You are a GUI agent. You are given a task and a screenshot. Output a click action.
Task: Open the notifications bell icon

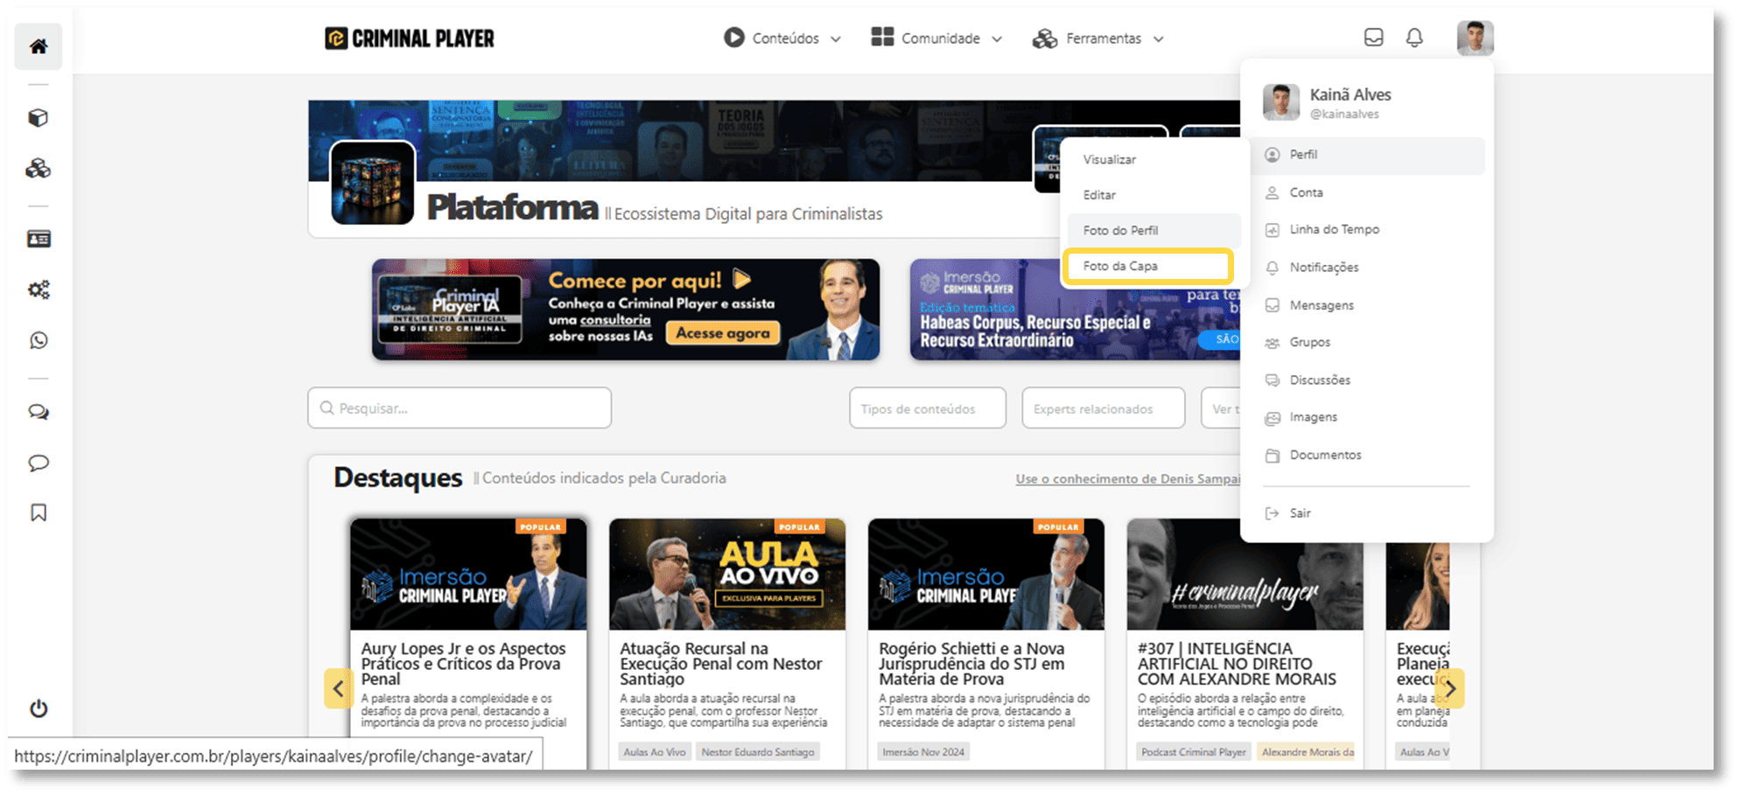click(1414, 38)
